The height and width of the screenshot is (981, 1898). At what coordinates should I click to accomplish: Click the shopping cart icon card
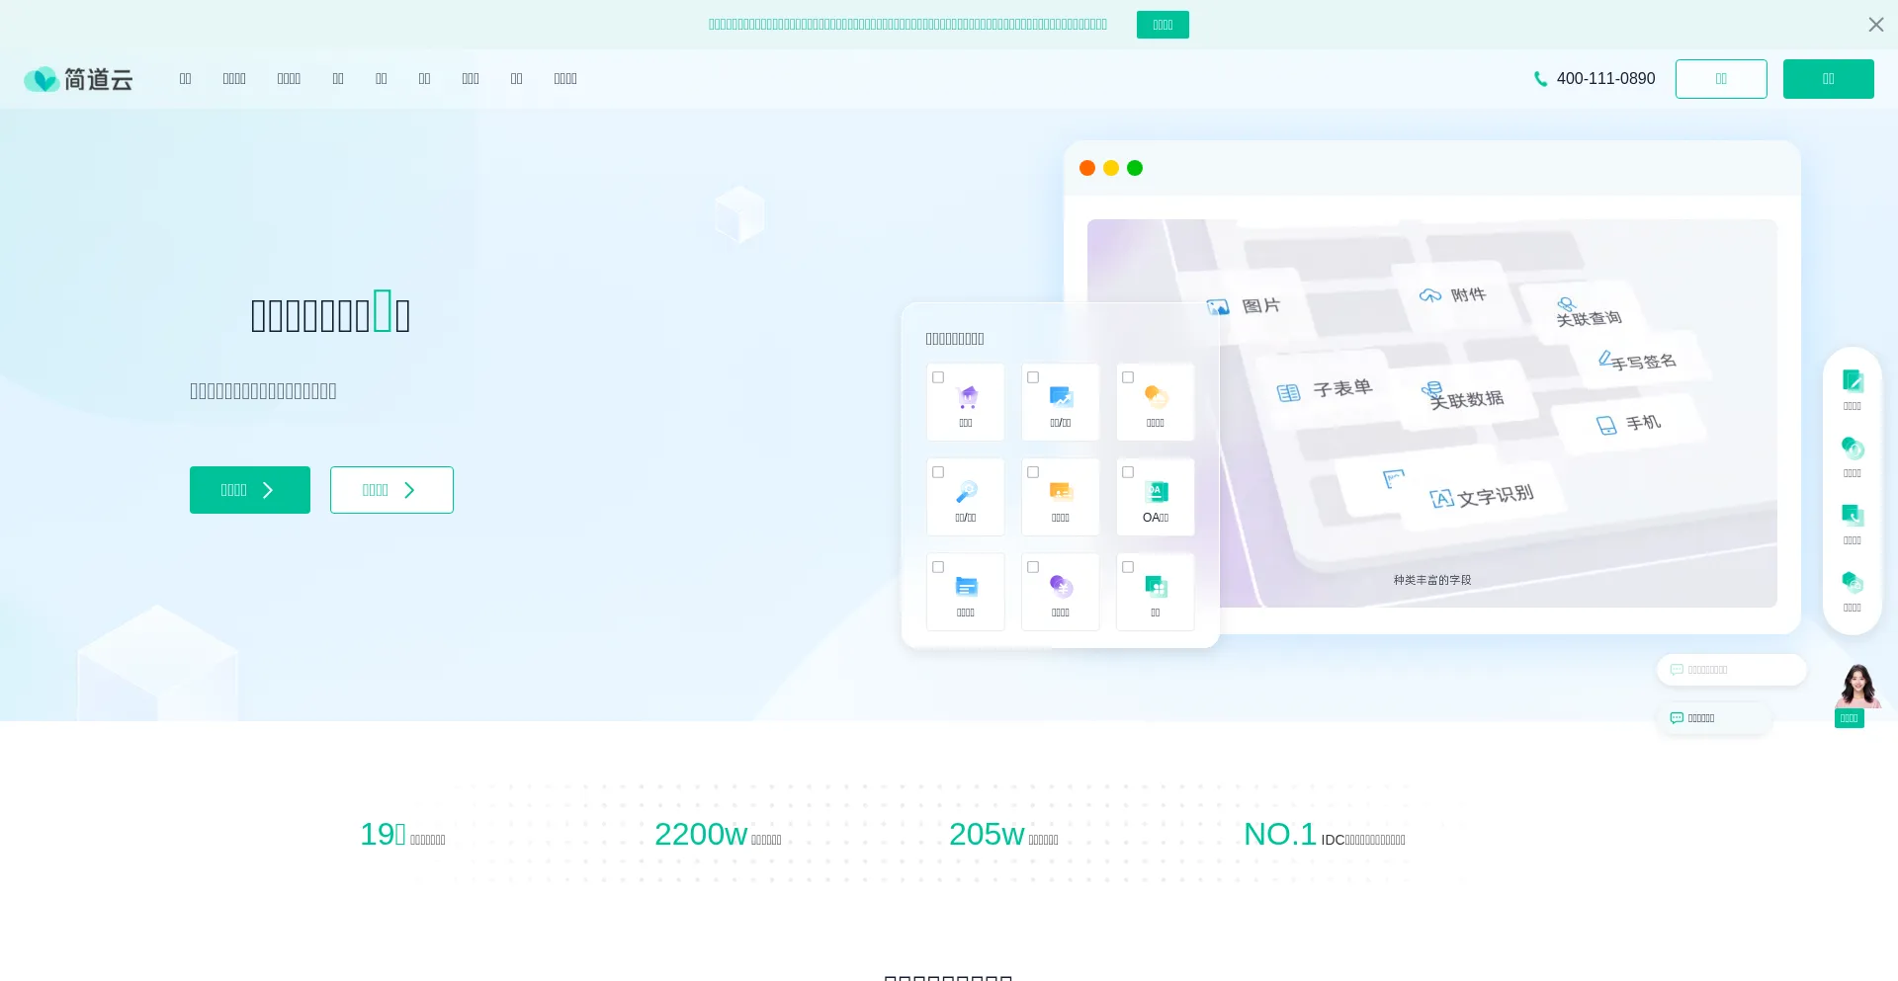[x=966, y=402]
